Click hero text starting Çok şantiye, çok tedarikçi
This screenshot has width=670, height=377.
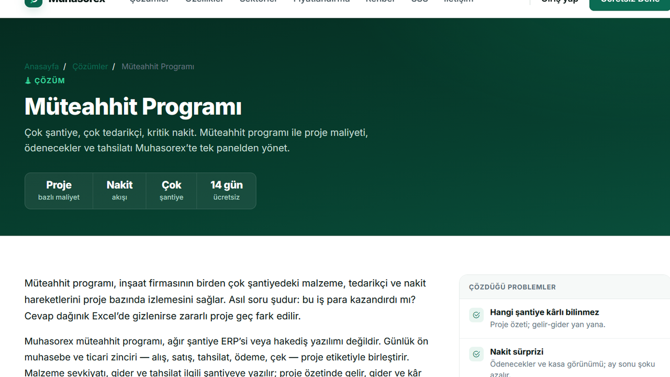196,140
